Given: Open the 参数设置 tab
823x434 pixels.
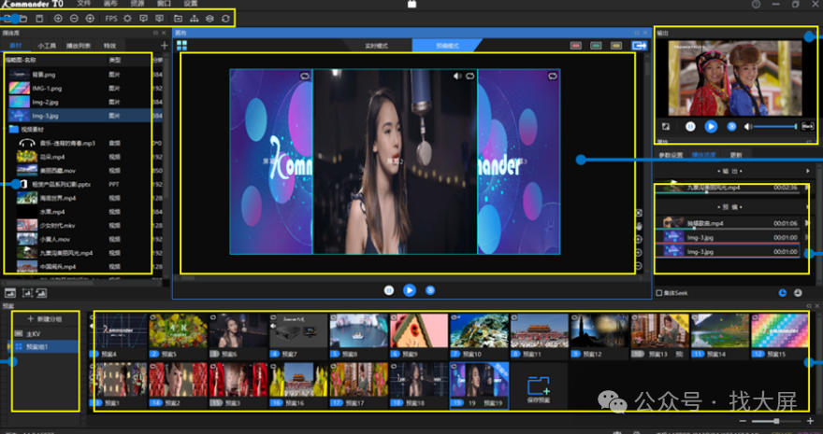Looking at the screenshot, I should click(x=671, y=156).
